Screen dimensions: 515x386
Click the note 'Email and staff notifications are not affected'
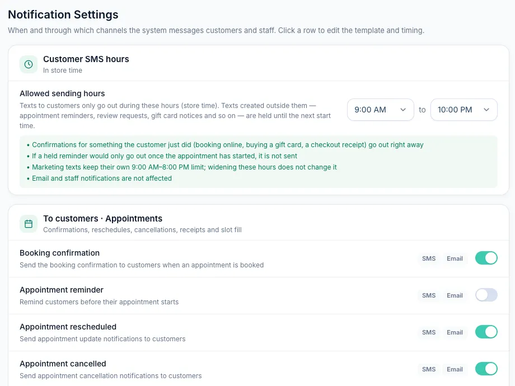(x=102, y=178)
